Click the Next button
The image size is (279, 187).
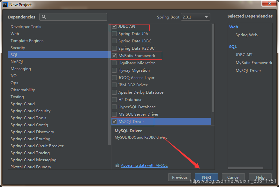tap(207, 177)
